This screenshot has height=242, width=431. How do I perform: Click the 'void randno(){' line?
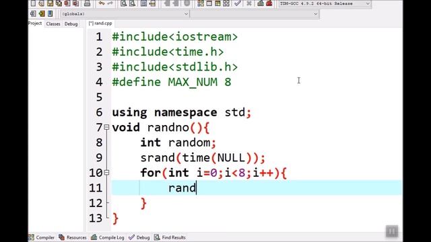tap(161, 127)
